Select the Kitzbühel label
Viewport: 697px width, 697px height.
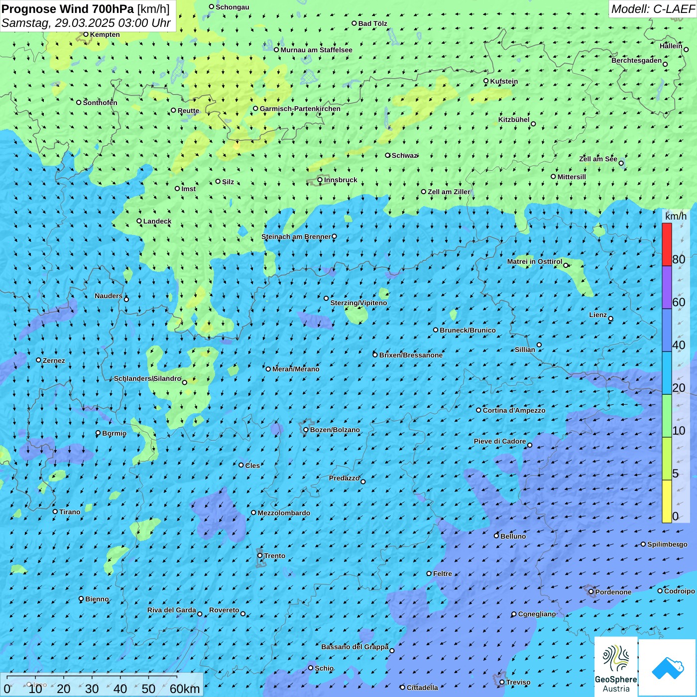(x=514, y=119)
